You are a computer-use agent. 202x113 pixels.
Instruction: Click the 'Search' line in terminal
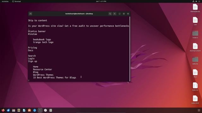click(x=32, y=56)
